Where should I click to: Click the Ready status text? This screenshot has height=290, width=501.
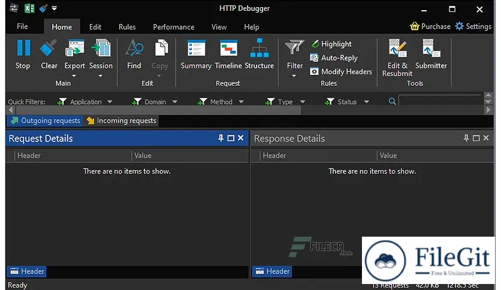17,285
